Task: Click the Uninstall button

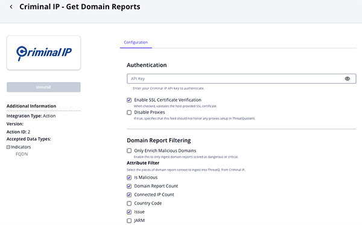Action: tap(43, 87)
